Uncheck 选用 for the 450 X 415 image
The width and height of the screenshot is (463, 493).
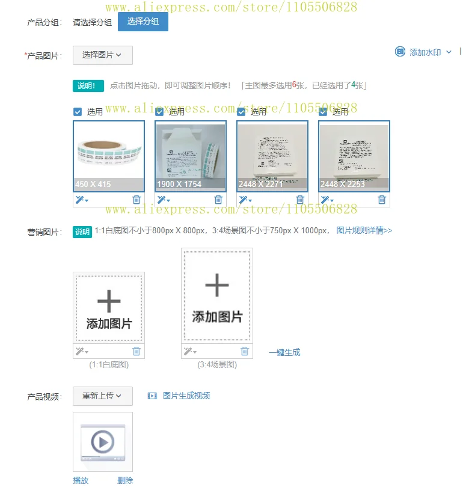78,112
